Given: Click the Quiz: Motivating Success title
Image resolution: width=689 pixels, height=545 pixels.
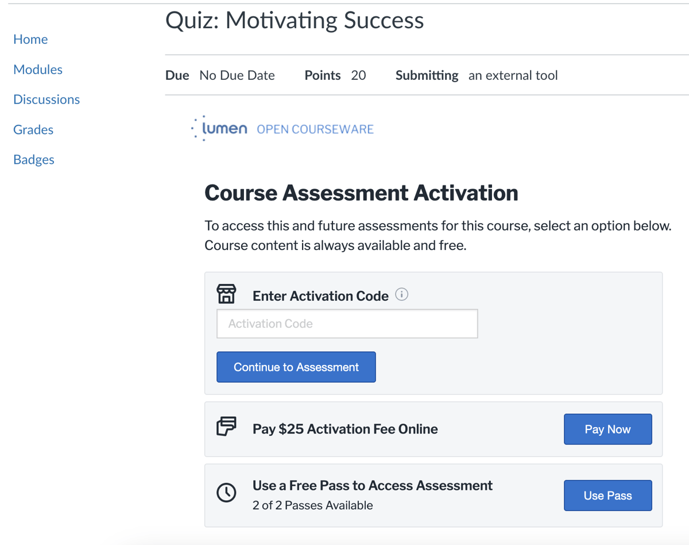Looking at the screenshot, I should 294,20.
